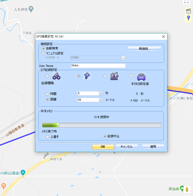Choose hiking mode radio button

pos(105,76)
